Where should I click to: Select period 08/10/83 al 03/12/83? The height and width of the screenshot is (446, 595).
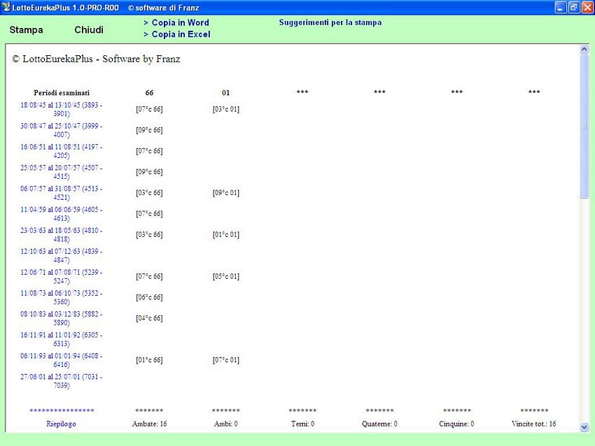pyautogui.click(x=62, y=318)
